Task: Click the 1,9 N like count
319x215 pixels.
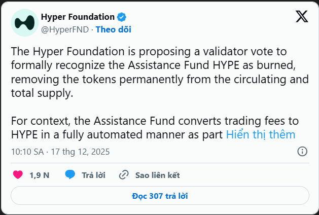Action: (39, 175)
